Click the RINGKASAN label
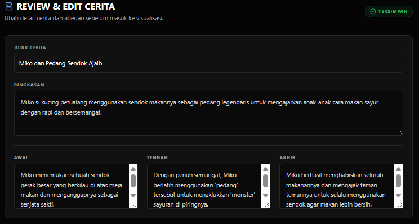 click(x=29, y=85)
